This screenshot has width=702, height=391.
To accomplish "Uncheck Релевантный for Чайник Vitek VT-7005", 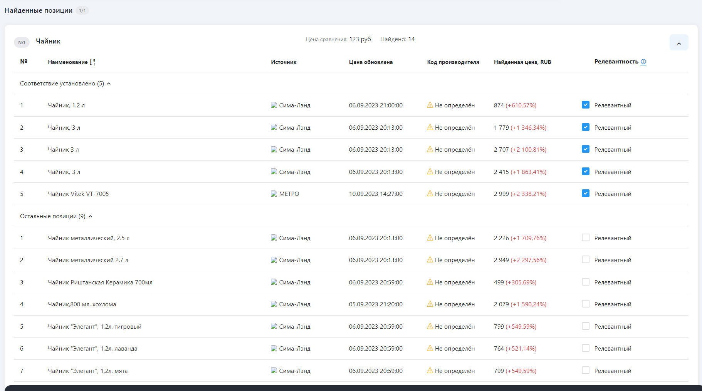I will pos(585,193).
